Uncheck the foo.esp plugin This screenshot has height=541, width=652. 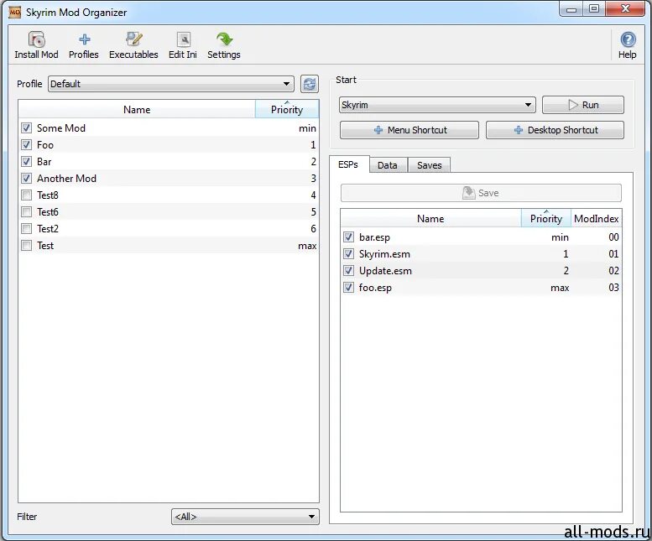click(x=348, y=287)
